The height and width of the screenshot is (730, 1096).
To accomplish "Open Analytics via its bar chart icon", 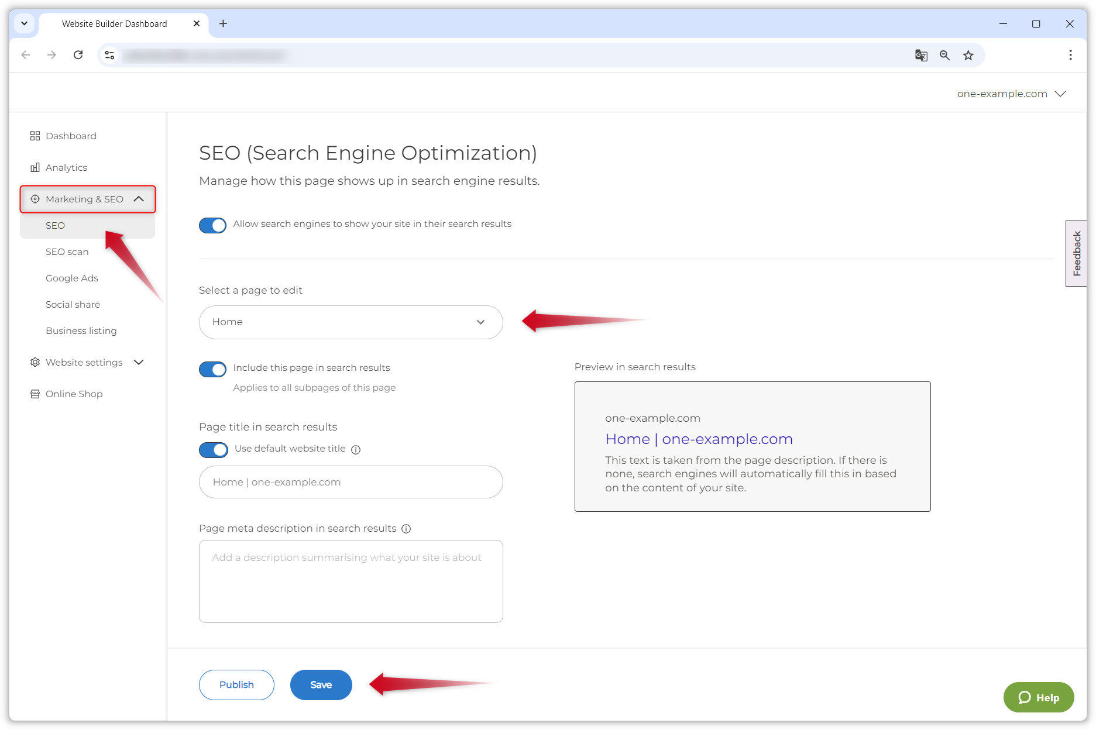I will click(35, 167).
